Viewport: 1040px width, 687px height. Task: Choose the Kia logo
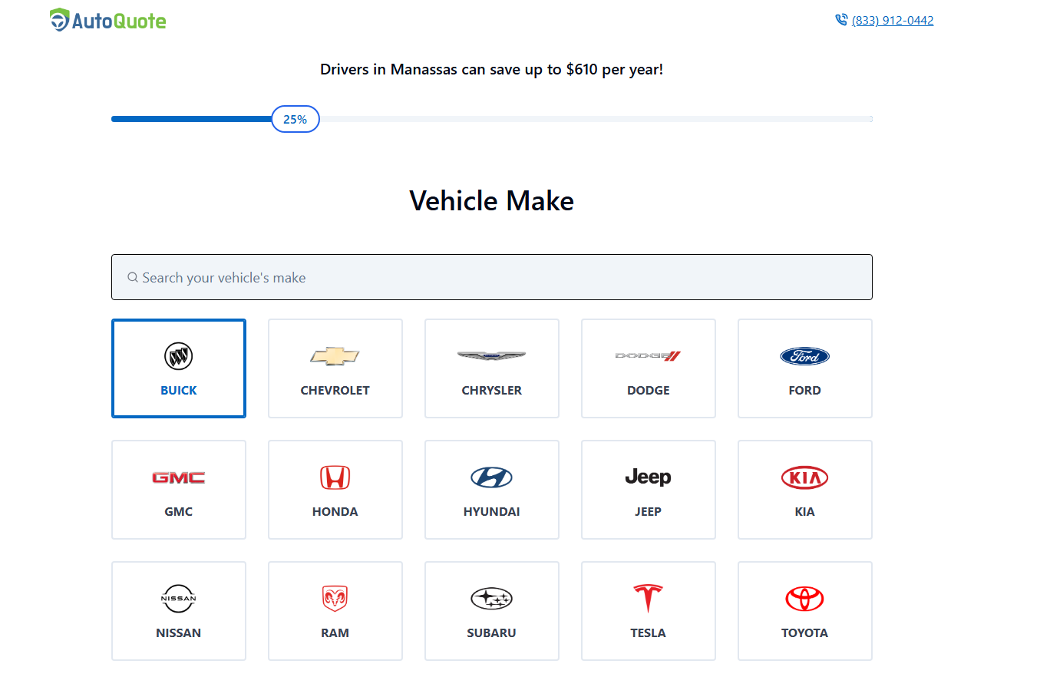pyautogui.click(x=804, y=477)
